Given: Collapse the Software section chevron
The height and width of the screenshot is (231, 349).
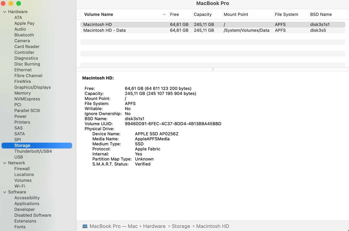Looking at the screenshot, I should coord(5,192).
